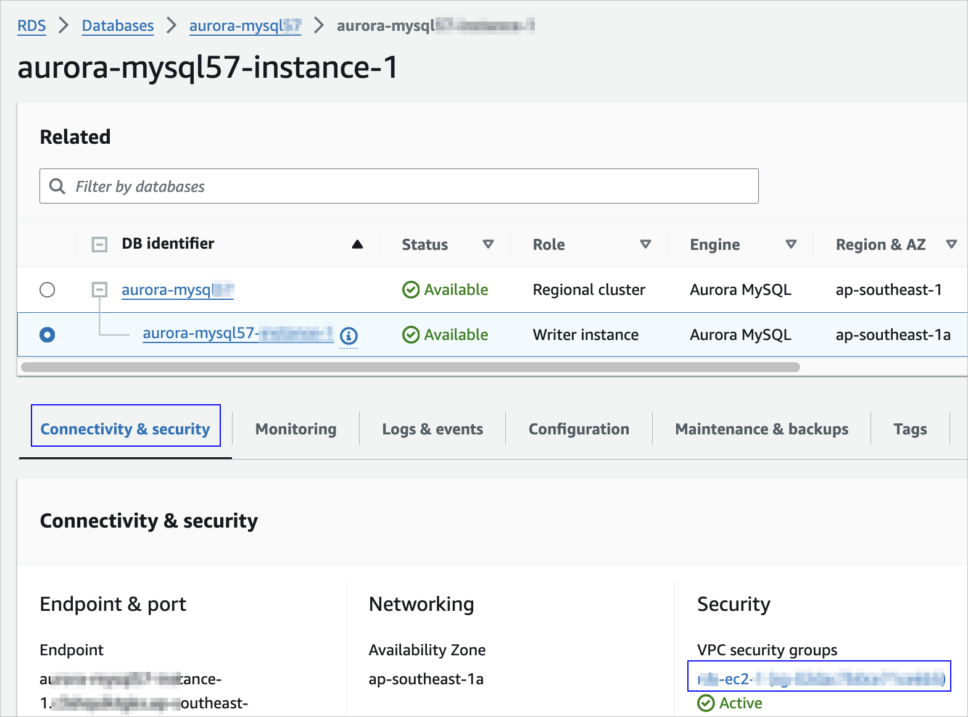Open the Role column sort dropdown
968x717 pixels.
tap(645, 244)
